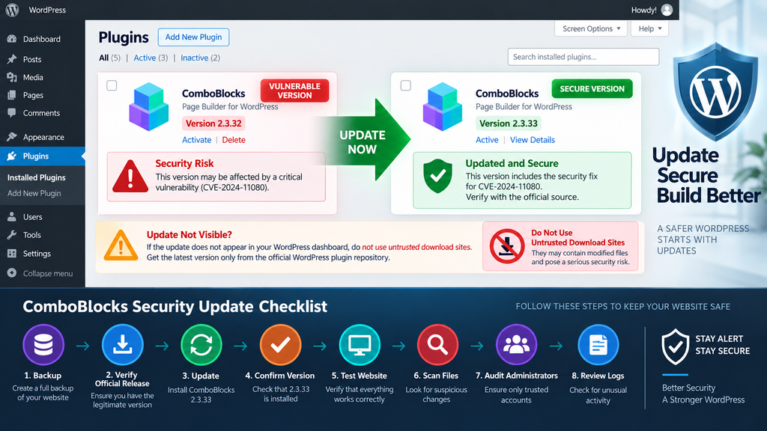Click the Confirm Version checkmark icon
Image resolution: width=767 pixels, height=431 pixels.
point(280,345)
